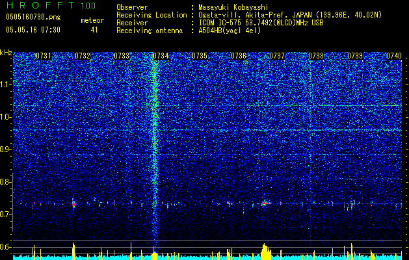
Task: Click the Receiver field label
Action: tap(132, 23)
